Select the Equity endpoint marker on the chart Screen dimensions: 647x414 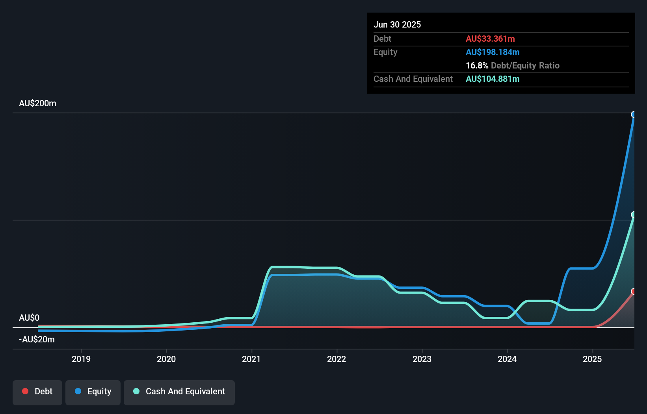[x=633, y=114]
